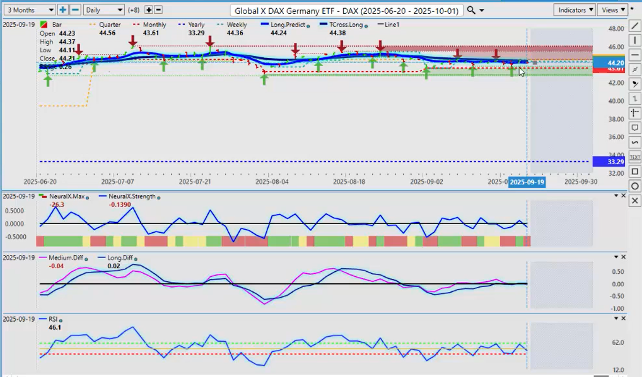The image size is (642, 377).
Task: Close the RSI indicator panel
Action: pos(624,318)
